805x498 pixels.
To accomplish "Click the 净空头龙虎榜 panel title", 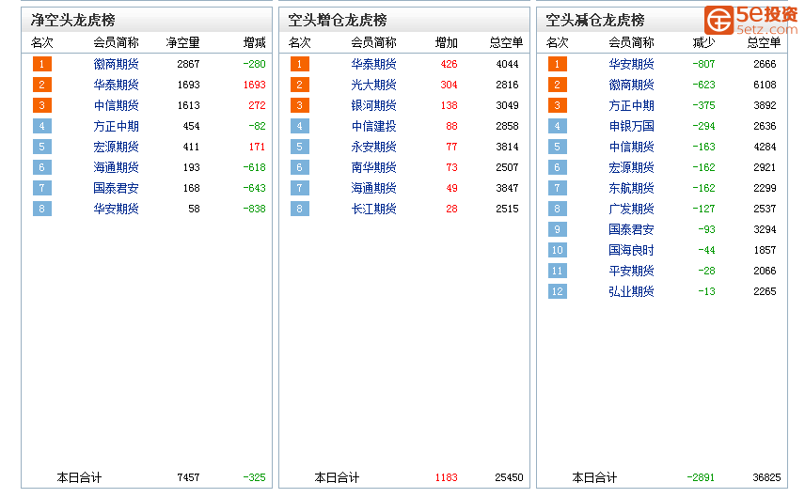I will [73, 20].
